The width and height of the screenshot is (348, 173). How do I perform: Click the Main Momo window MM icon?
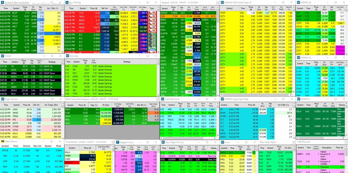coord(3,141)
